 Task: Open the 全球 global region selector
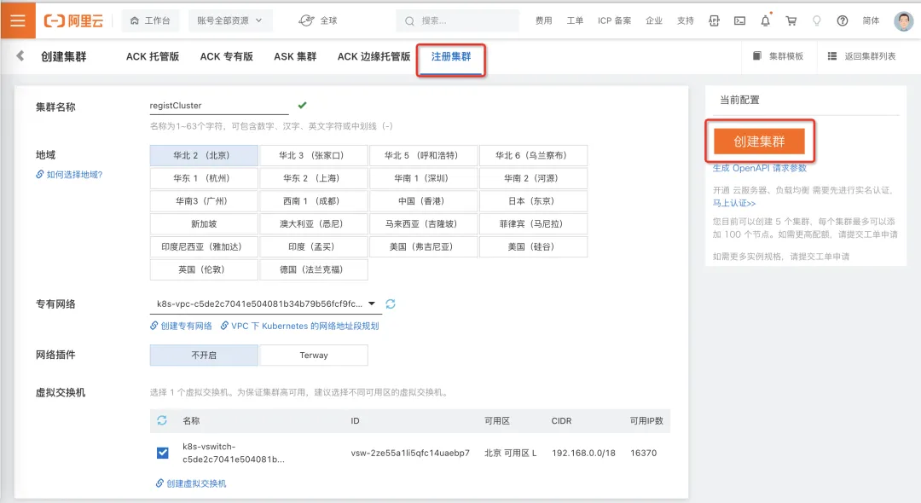(x=318, y=20)
